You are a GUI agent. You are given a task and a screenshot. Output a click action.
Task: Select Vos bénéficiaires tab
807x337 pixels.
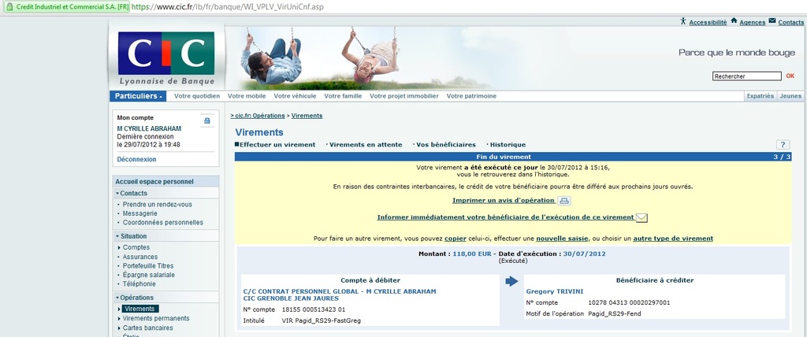(x=446, y=145)
